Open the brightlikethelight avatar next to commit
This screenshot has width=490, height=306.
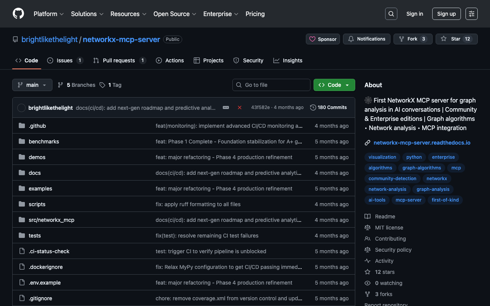tap(21, 108)
